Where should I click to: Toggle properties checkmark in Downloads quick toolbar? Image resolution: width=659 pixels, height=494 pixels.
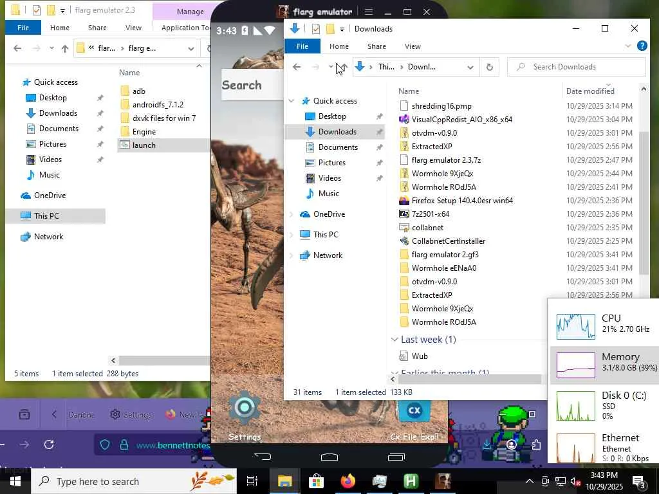click(x=315, y=29)
